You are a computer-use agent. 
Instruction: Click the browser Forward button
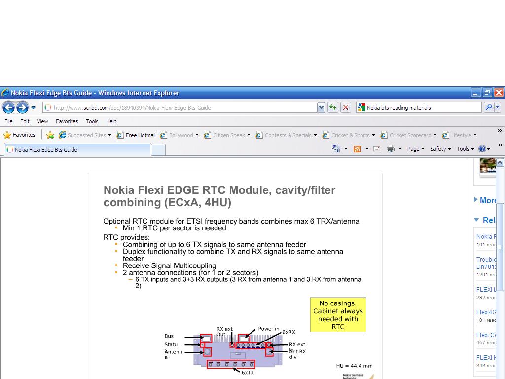coord(22,107)
